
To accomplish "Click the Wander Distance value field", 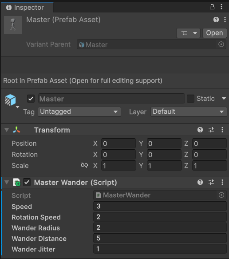I will pos(160,238).
